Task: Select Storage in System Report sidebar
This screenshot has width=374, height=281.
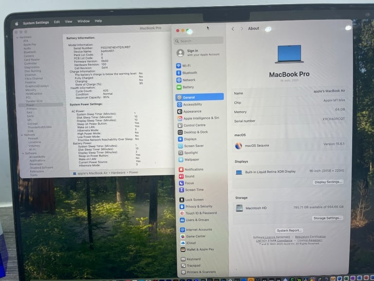Action: (33, 124)
